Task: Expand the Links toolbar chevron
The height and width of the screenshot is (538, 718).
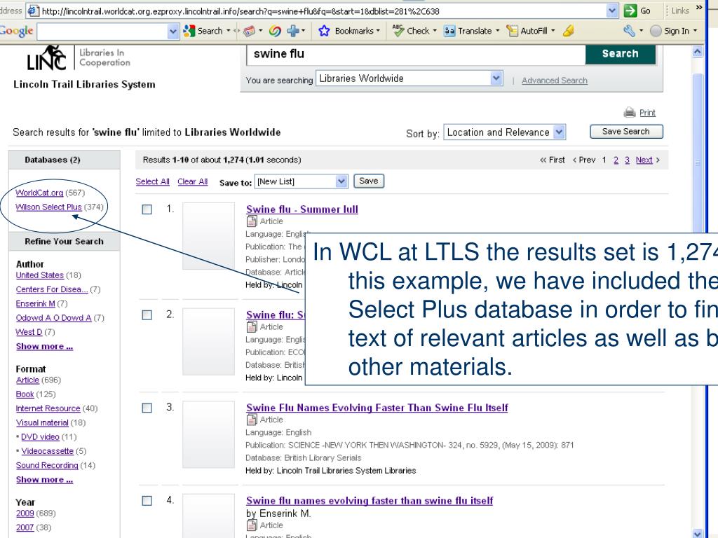Action: [x=699, y=7]
